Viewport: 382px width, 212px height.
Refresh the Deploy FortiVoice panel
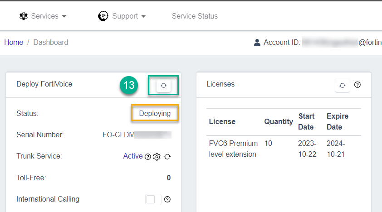click(x=163, y=85)
